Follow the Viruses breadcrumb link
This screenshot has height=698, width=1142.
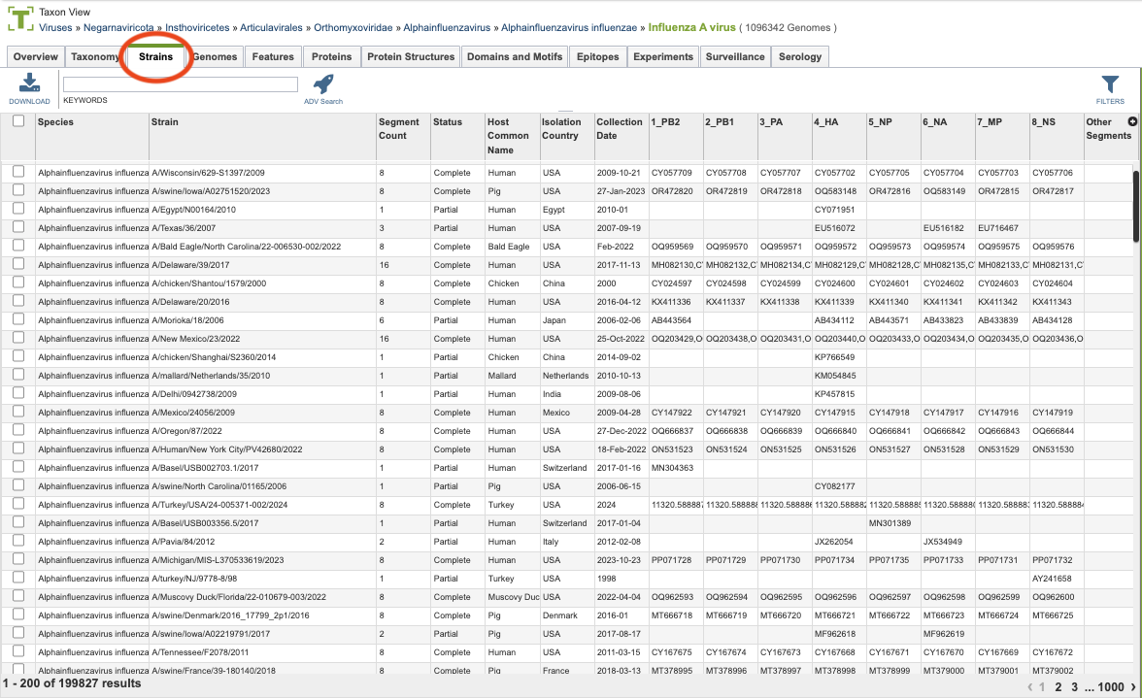click(x=55, y=27)
